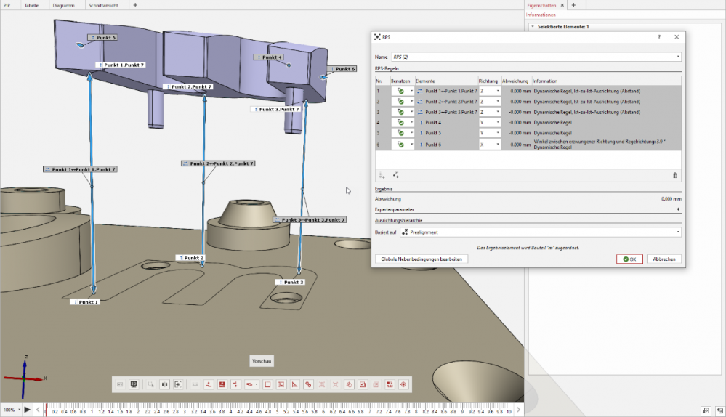Click the chain link icon in the bottom toolbar
726x417 pixels.
coord(308,384)
